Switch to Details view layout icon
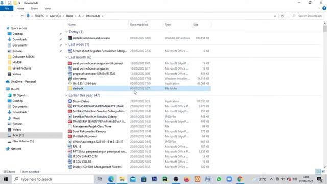 click(x=318, y=172)
